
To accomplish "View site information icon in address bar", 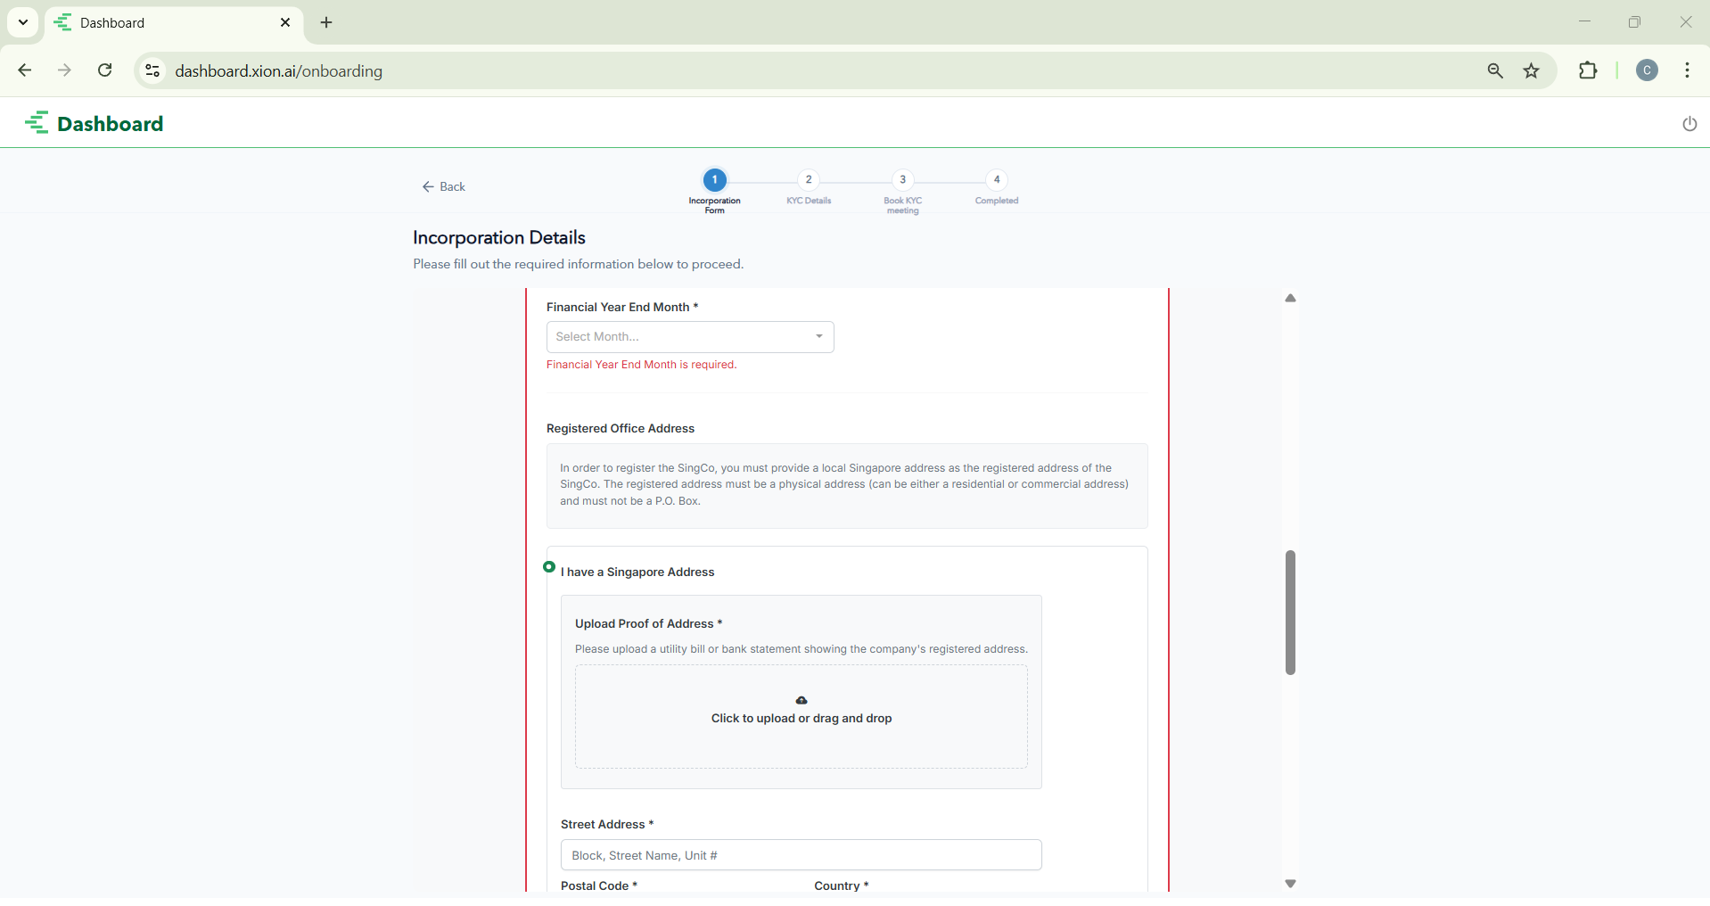I will pos(152,70).
